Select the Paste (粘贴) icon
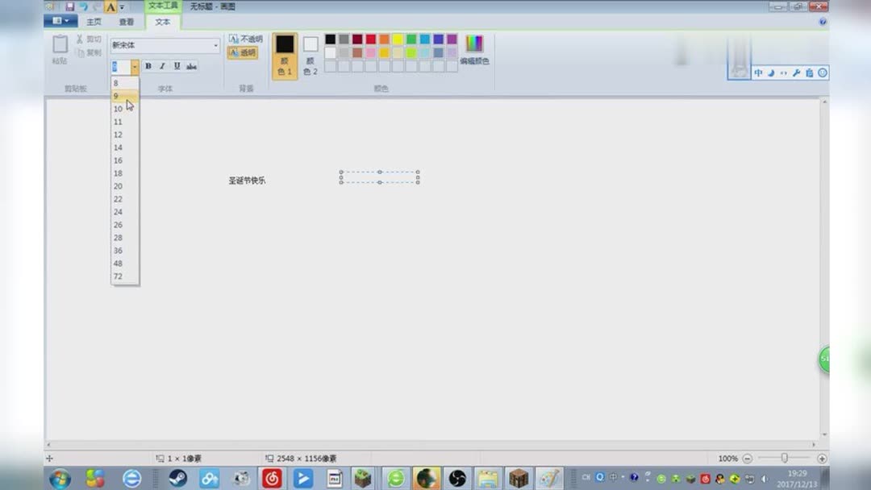 tap(60, 48)
